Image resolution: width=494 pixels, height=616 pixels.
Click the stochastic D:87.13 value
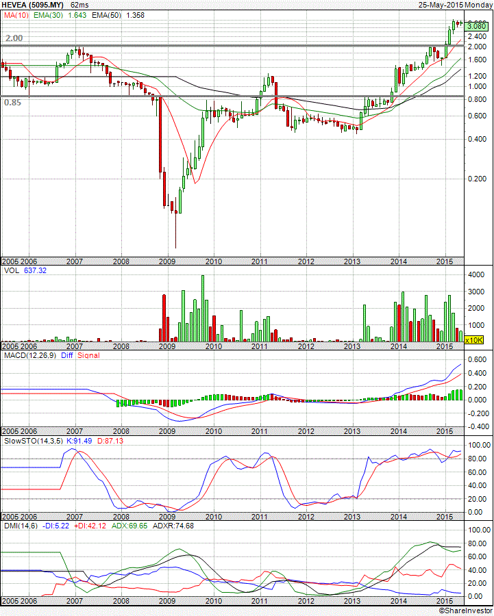(x=110, y=441)
